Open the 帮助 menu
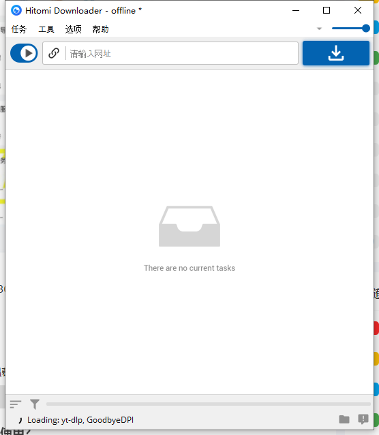The height and width of the screenshot is (435, 379). 100,29
